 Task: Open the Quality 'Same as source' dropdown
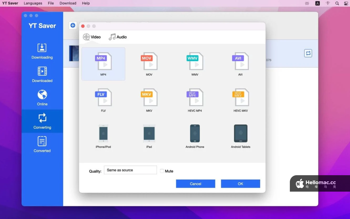tap(130, 170)
